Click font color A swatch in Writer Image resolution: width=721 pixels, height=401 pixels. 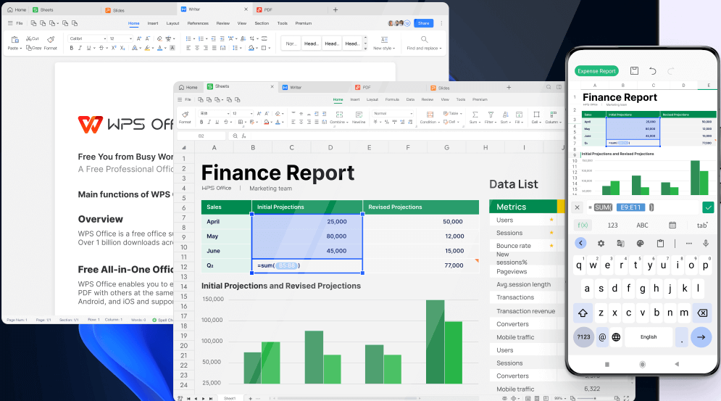point(159,48)
